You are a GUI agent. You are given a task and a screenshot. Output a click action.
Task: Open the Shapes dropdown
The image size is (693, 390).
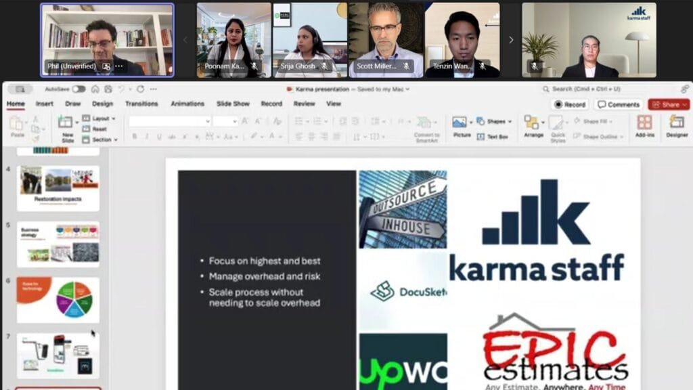tap(494, 121)
